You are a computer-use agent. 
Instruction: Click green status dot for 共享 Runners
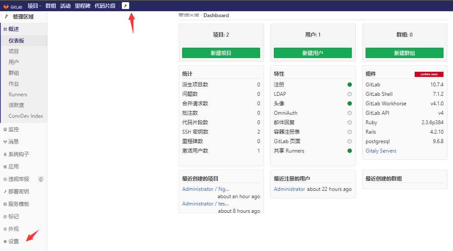(x=350, y=150)
